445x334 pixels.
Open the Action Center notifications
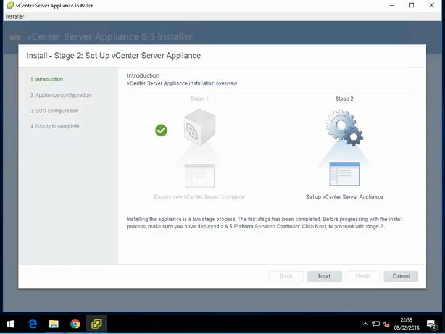click(x=431, y=324)
